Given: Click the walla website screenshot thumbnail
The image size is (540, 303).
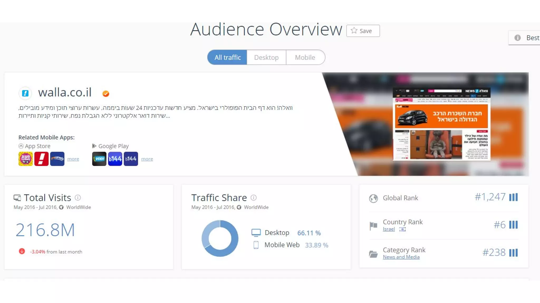Looking at the screenshot, I should pos(442,124).
